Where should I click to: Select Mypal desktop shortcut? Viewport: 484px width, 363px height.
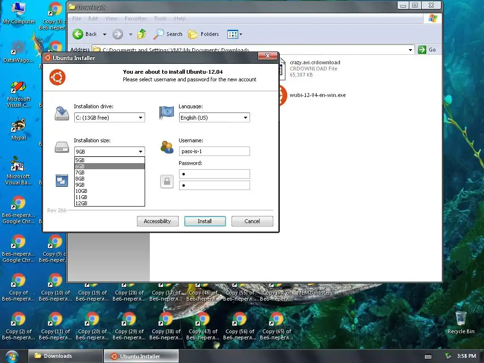click(x=18, y=130)
